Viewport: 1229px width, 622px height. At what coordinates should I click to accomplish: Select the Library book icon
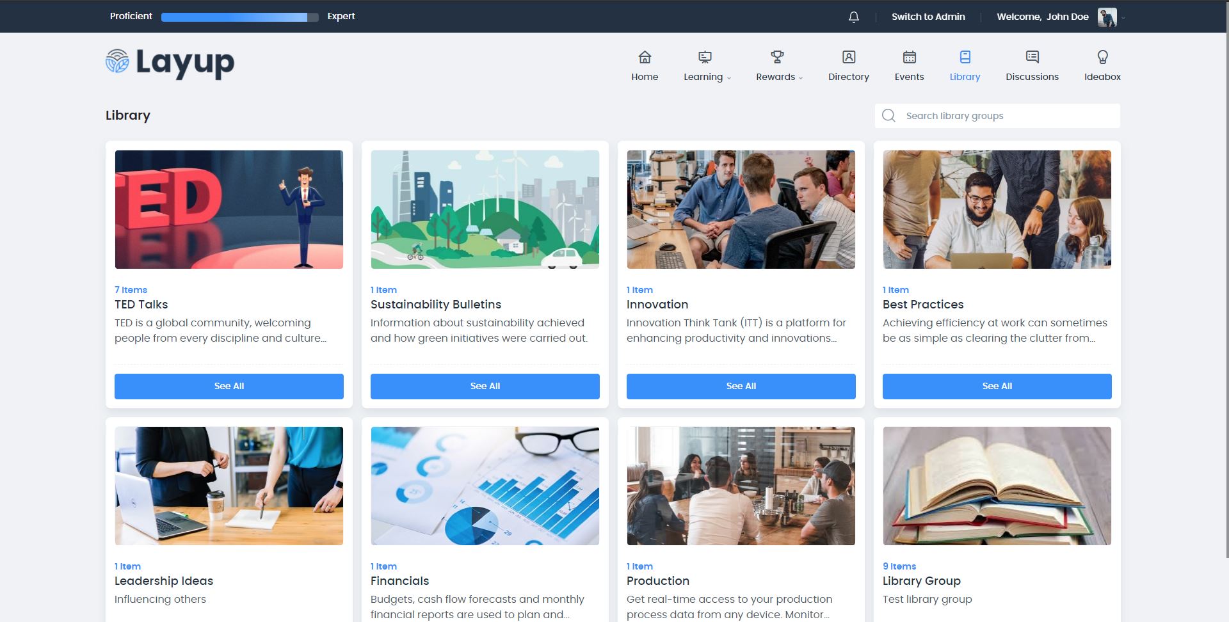coord(965,58)
